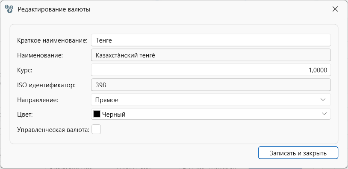The height and width of the screenshot is (169, 348).
Task: Click the Направление label text
Action: pyautogui.click(x=38, y=100)
